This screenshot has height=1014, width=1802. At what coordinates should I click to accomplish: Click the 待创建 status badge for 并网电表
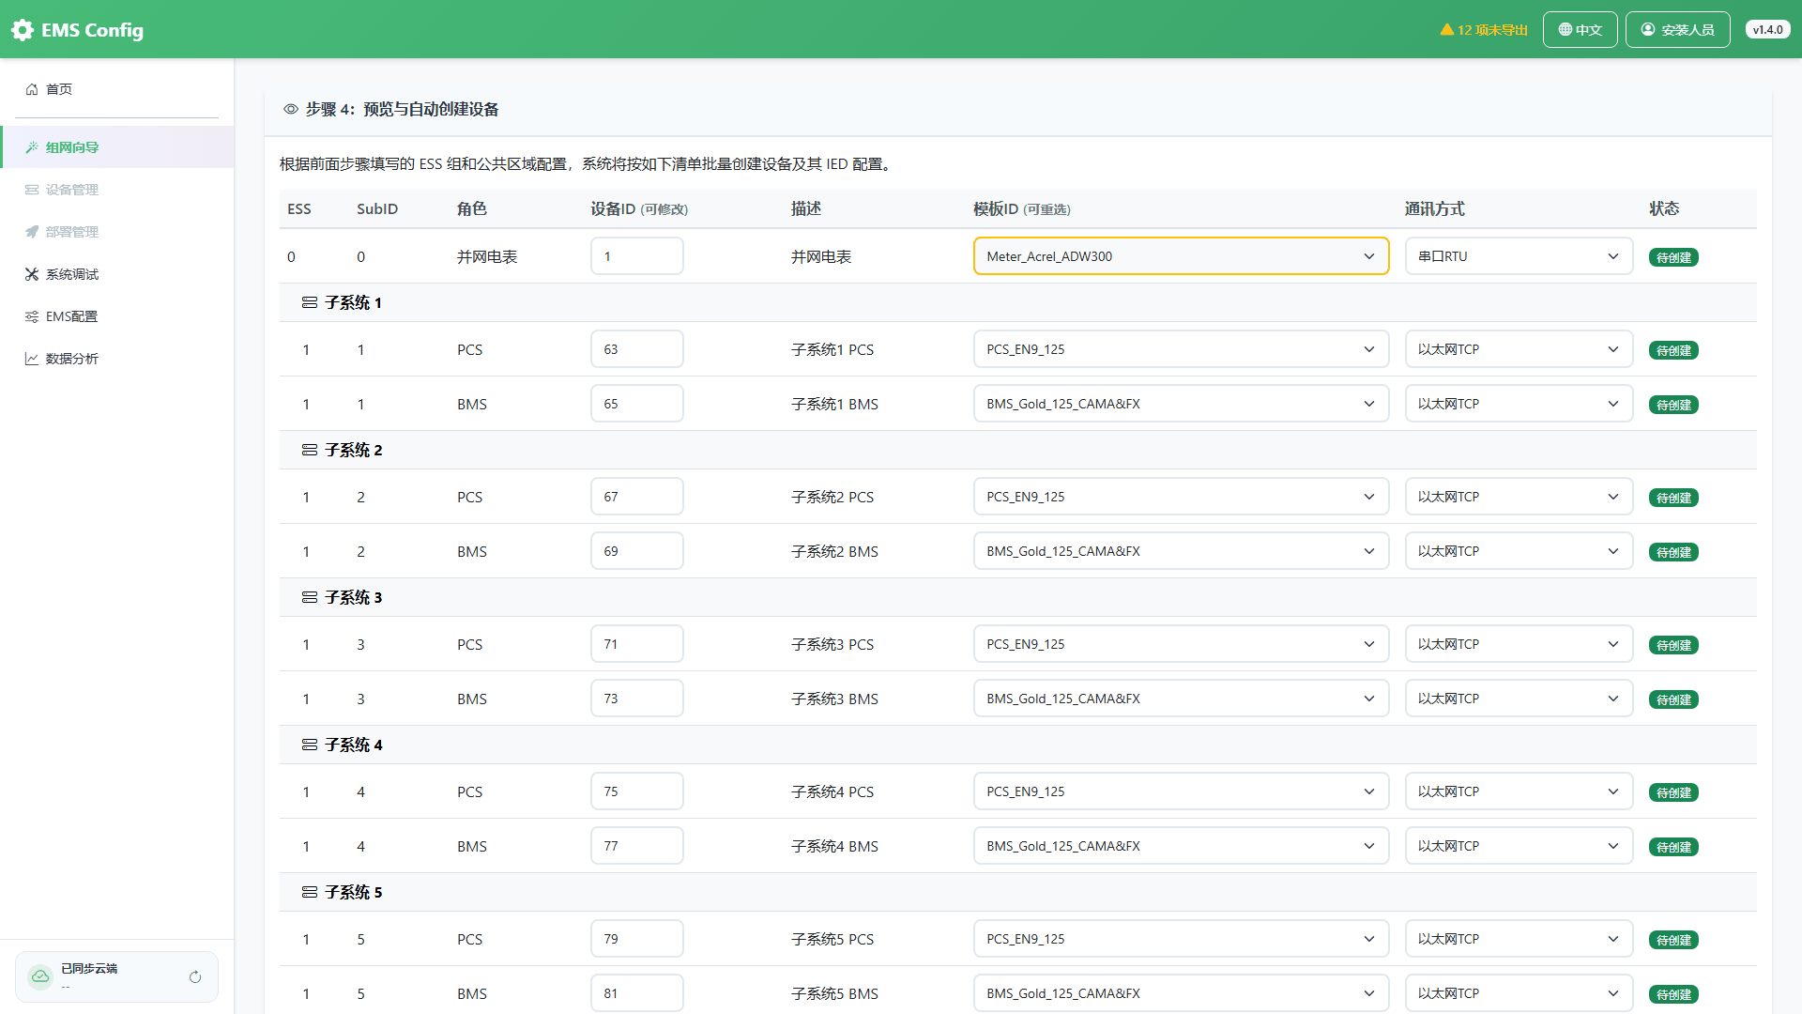[1673, 257]
